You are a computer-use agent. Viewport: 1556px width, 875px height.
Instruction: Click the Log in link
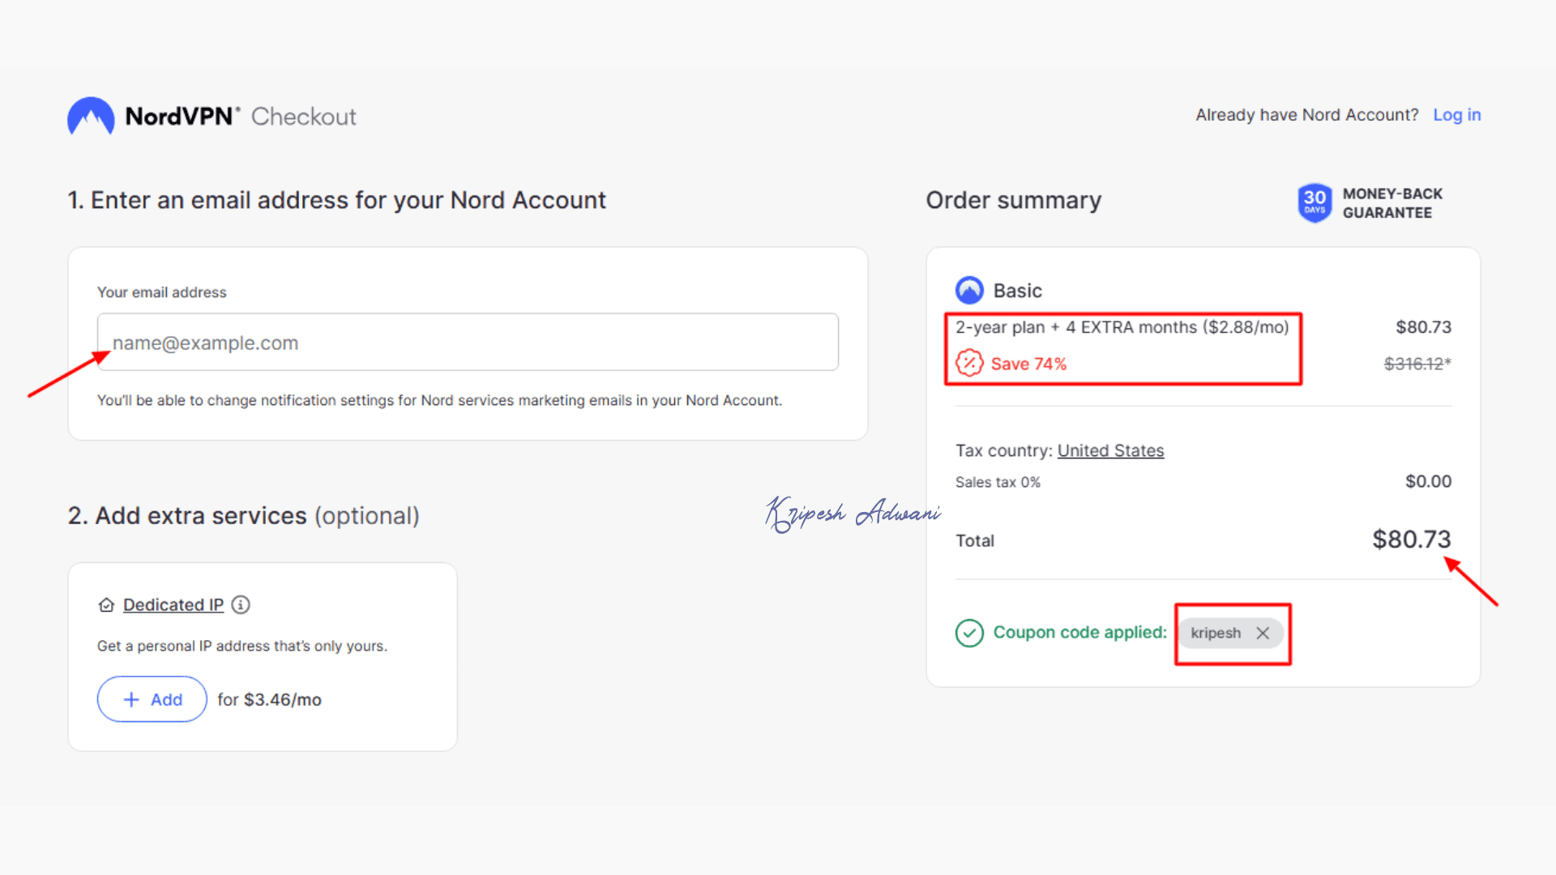tap(1456, 115)
